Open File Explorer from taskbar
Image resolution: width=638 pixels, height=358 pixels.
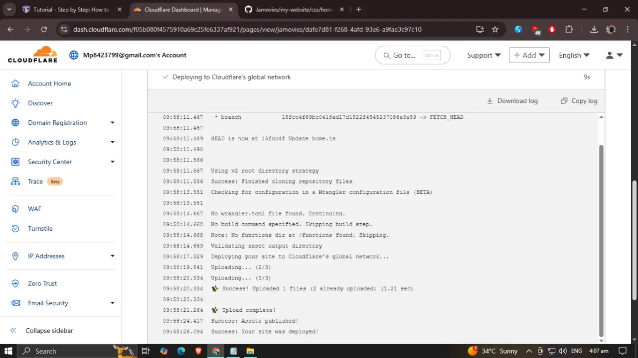[250, 351]
